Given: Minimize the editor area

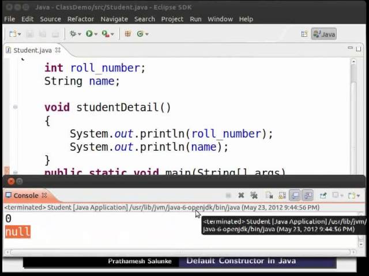Looking at the screenshot, I should click(350, 48).
